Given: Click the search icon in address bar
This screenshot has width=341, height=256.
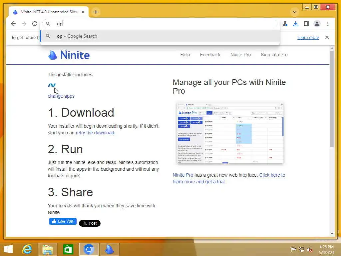Looking at the screenshot, I should (48, 24).
